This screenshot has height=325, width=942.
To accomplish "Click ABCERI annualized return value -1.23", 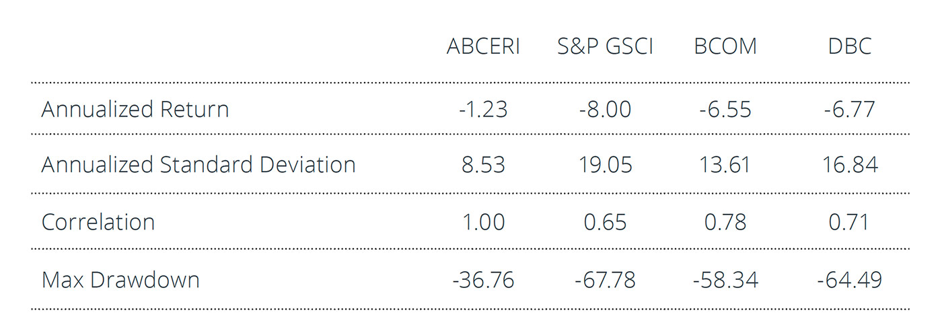I will [x=483, y=109].
